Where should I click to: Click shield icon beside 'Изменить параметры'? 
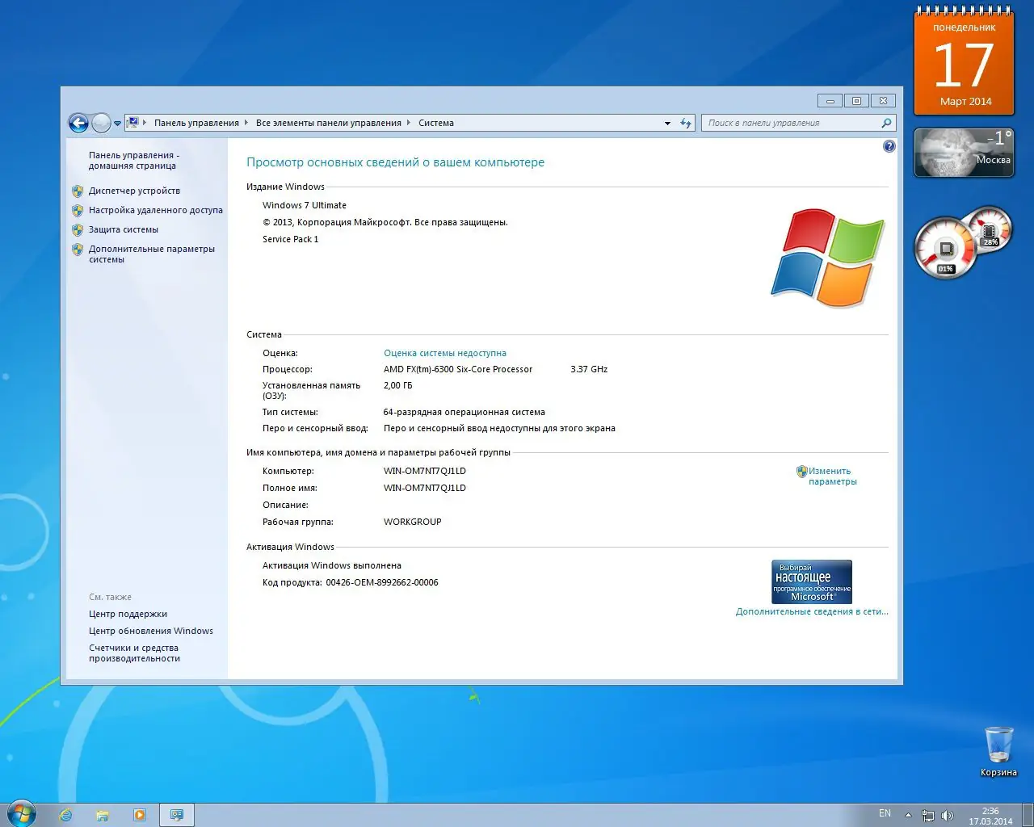pos(801,472)
